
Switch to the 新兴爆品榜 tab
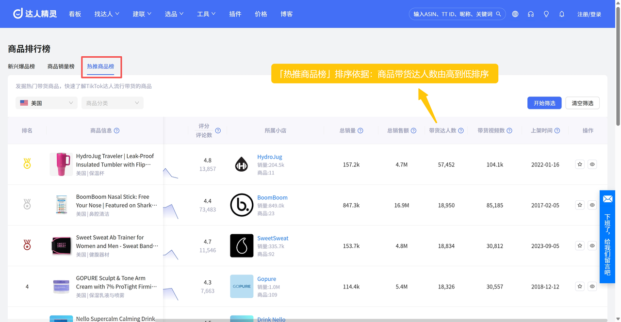coord(21,66)
